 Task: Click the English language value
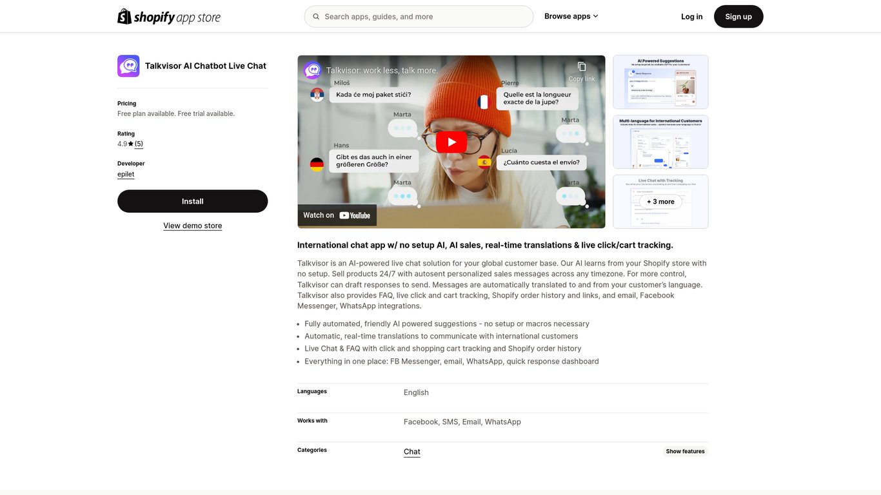[x=416, y=393]
